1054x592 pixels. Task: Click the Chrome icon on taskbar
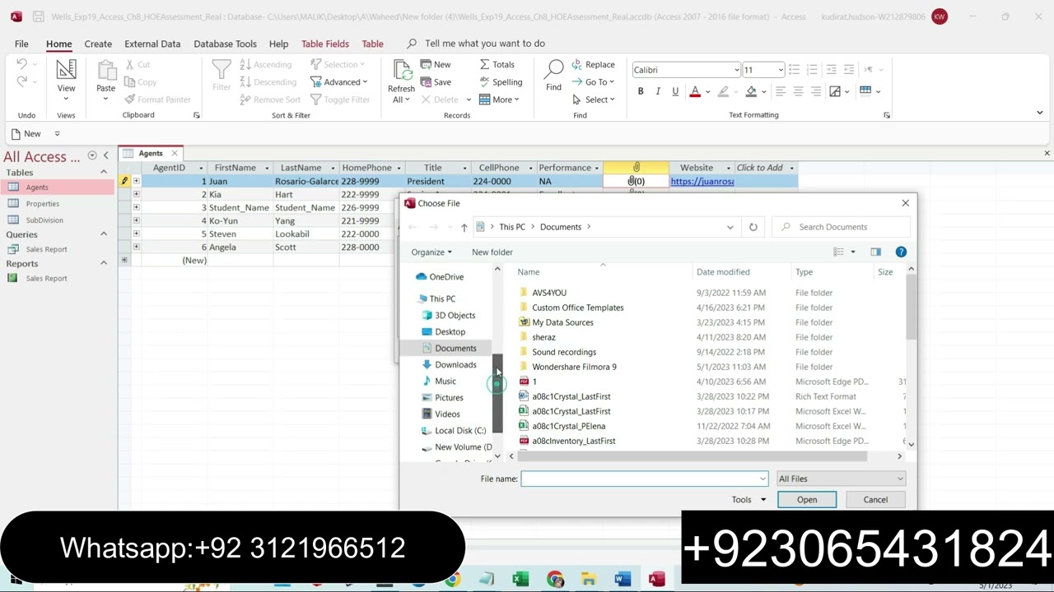554,580
